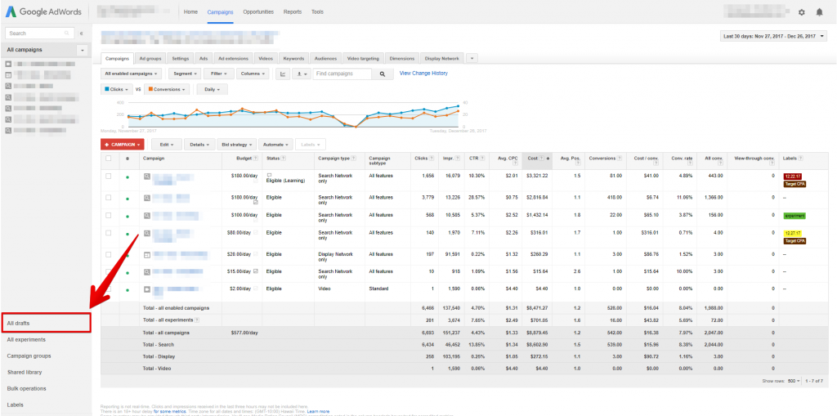Image resolution: width=837 pixels, height=416 pixels.
Task: Click the orange Conversions metric selector
Action: pos(167,89)
